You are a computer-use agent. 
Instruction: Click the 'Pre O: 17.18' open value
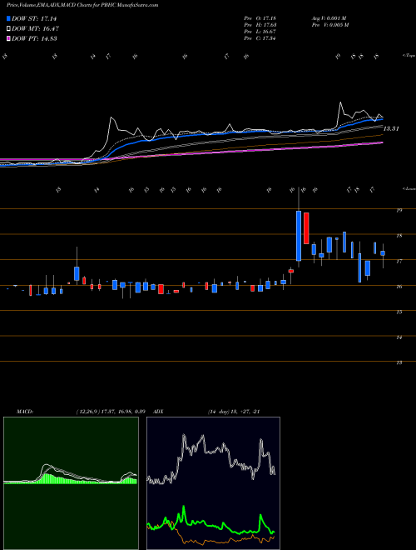[260, 18]
